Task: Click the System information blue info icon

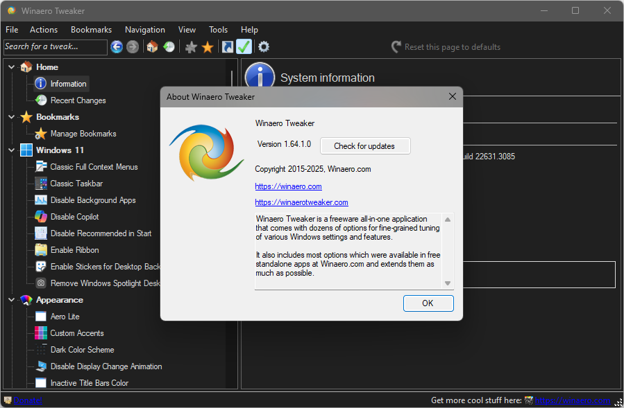Action: (x=260, y=75)
